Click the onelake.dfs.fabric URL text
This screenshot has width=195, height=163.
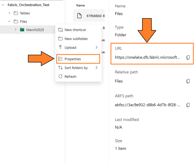pyautogui.click(x=147, y=57)
